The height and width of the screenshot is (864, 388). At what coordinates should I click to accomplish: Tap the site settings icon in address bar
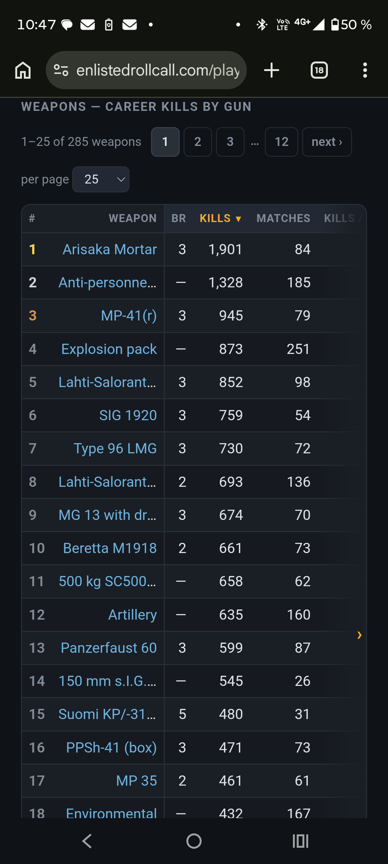pos(61,70)
